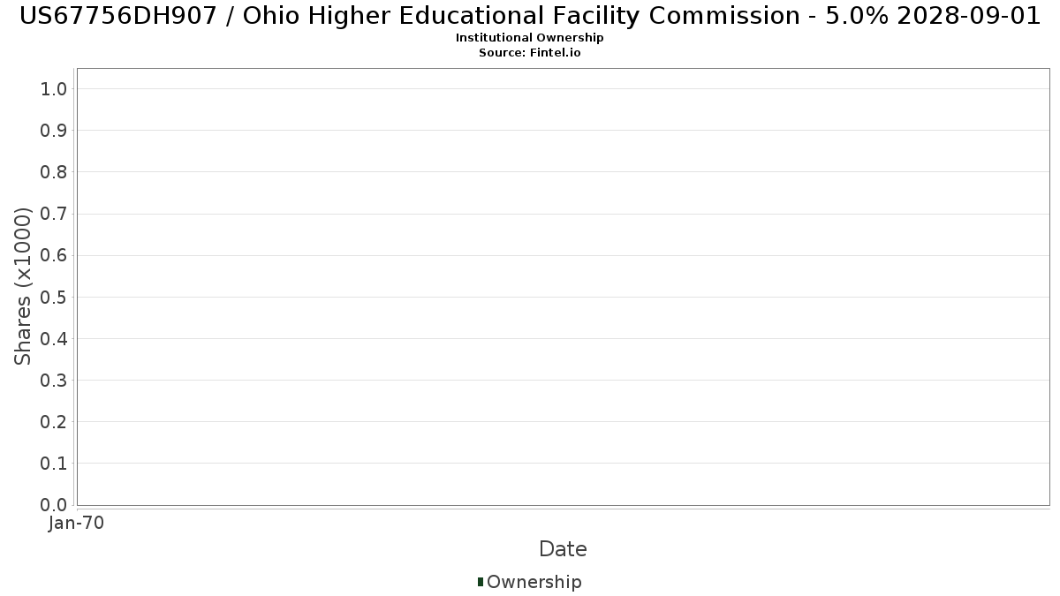Click the Date x-axis title
Image resolution: width=1060 pixels, height=596 pixels.
[x=563, y=549]
